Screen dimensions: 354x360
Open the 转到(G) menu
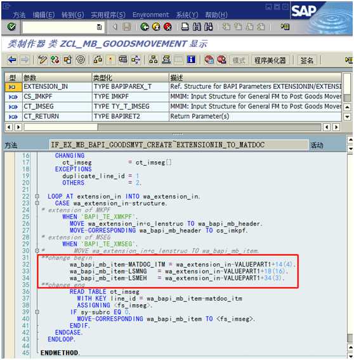coord(73,15)
